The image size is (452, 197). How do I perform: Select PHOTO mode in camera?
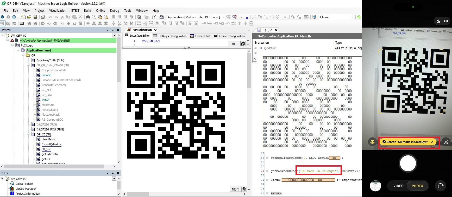point(417,186)
